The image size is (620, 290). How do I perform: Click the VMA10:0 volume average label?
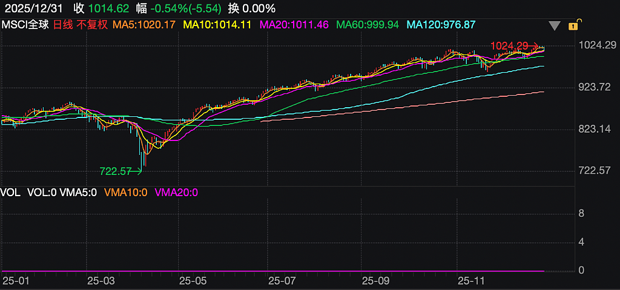tap(126, 193)
